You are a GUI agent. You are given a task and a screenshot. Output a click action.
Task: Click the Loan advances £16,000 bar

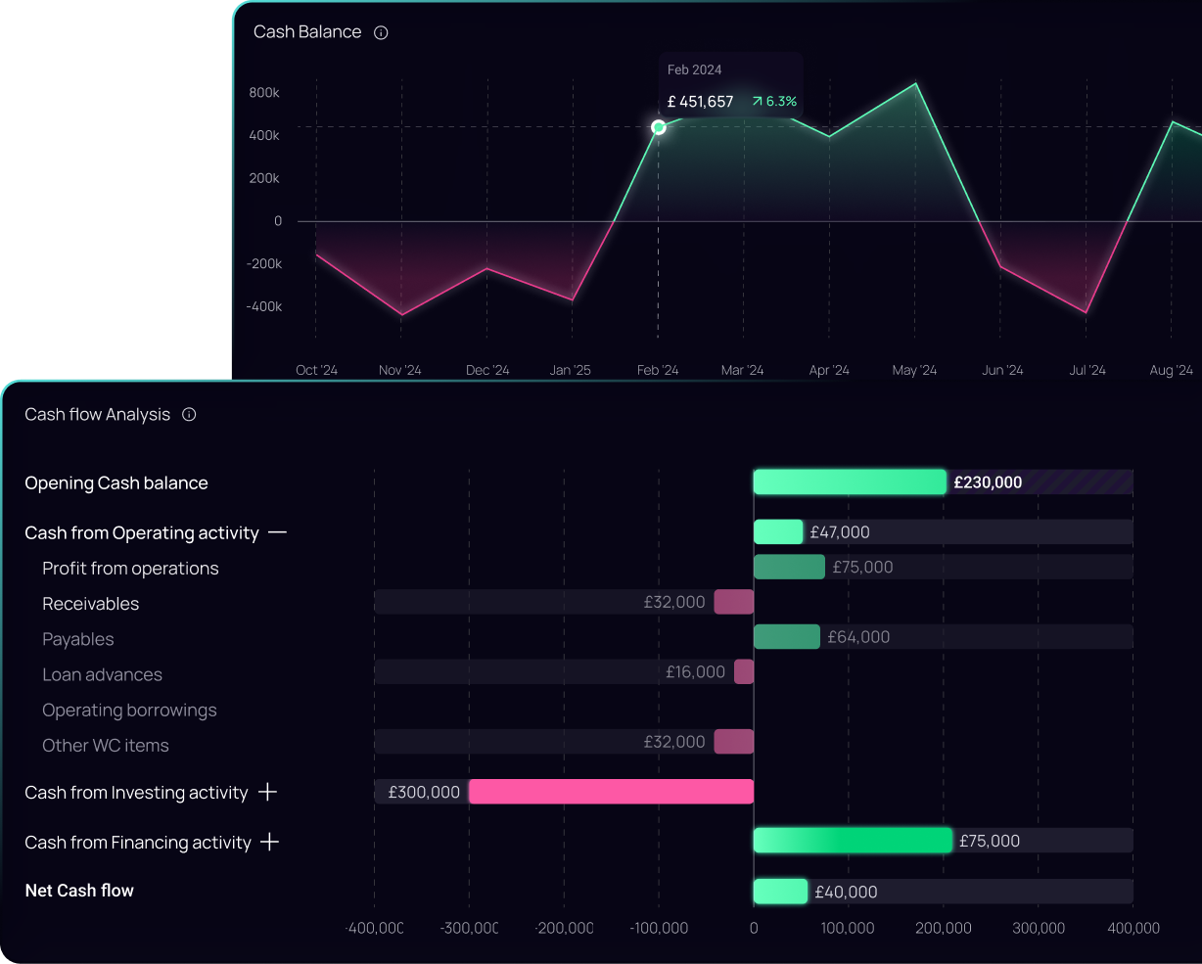[744, 671]
